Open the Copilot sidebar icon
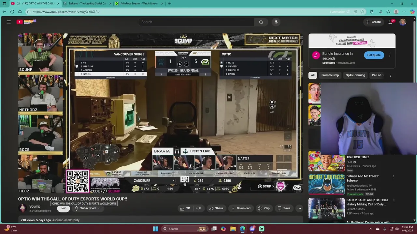The width and height of the screenshot is (417, 234). tap(412, 12)
